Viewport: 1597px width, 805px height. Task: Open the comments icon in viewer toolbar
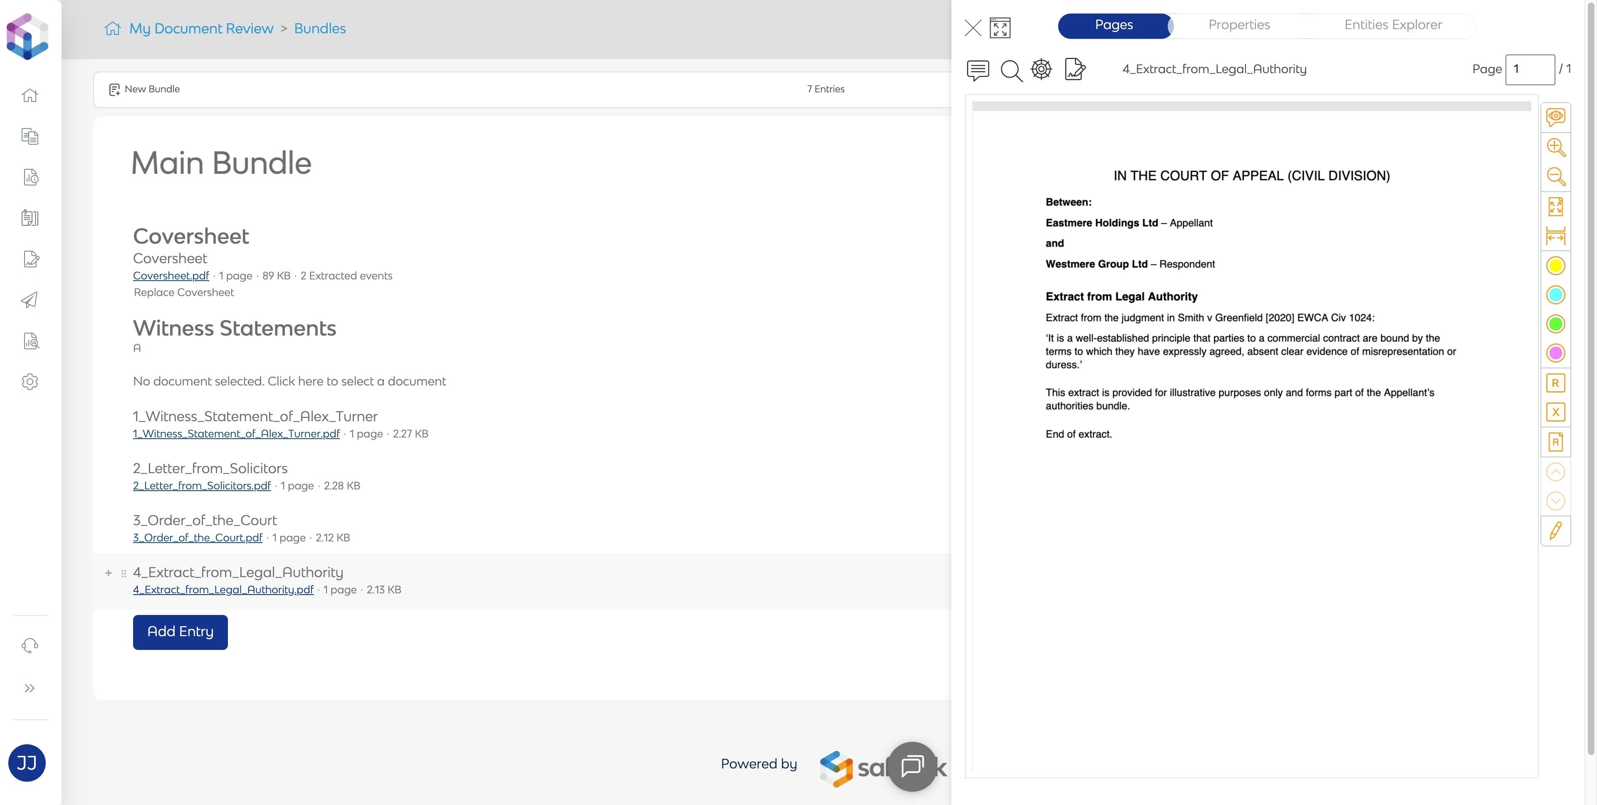click(x=978, y=70)
